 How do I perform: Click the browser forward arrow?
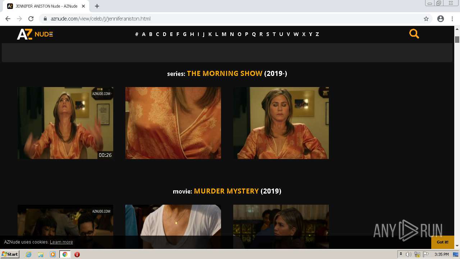(x=19, y=19)
